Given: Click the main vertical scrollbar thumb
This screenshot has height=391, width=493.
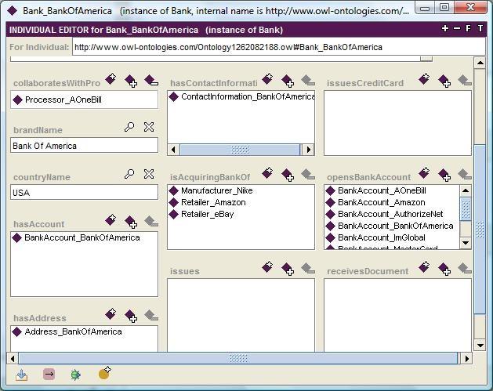Looking at the screenshot, I should (480, 229).
